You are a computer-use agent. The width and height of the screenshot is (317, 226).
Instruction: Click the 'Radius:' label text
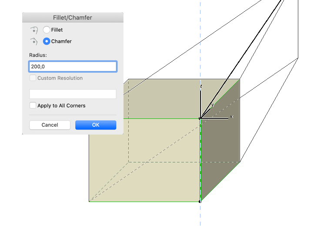point(38,55)
